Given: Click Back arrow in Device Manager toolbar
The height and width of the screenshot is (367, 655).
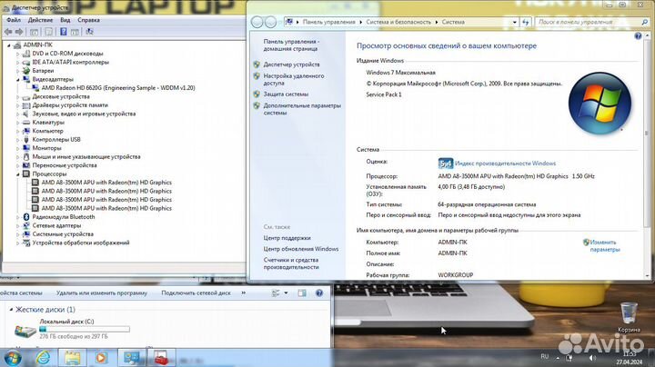Looking at the screenshot, I should pyautogui.click(x=8, y=32).
